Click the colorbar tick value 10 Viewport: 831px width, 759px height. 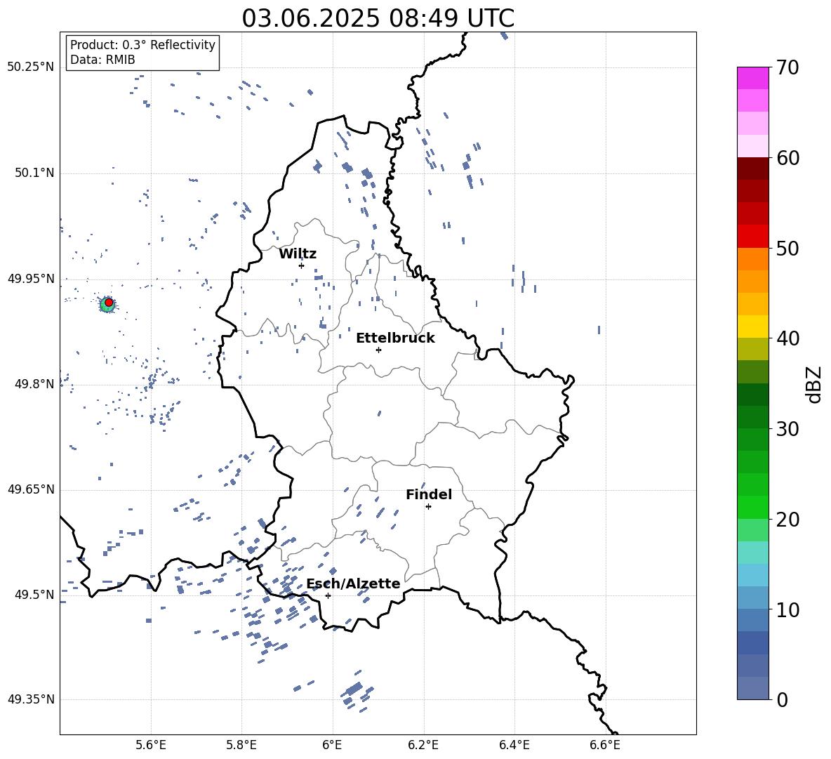787,609
